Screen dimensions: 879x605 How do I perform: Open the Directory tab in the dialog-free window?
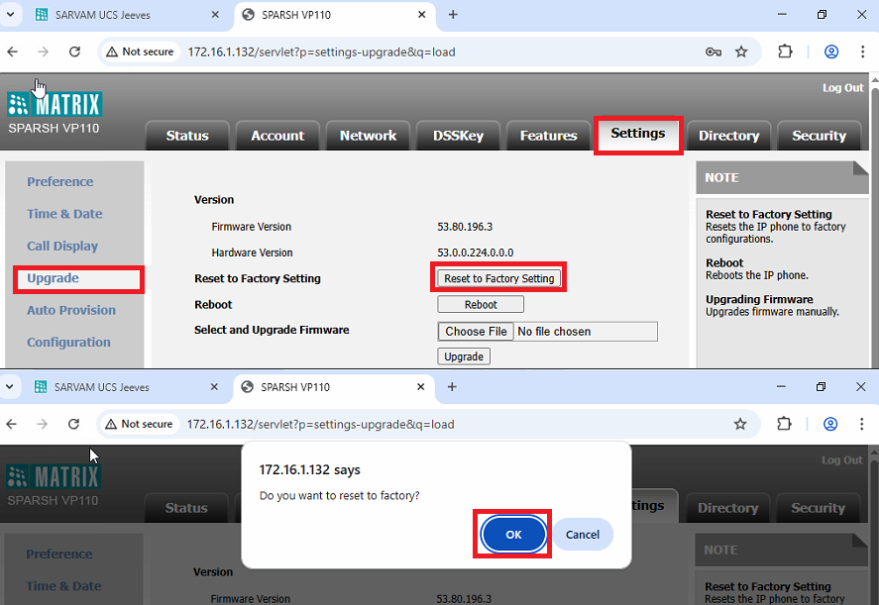[x=728, y=136]
